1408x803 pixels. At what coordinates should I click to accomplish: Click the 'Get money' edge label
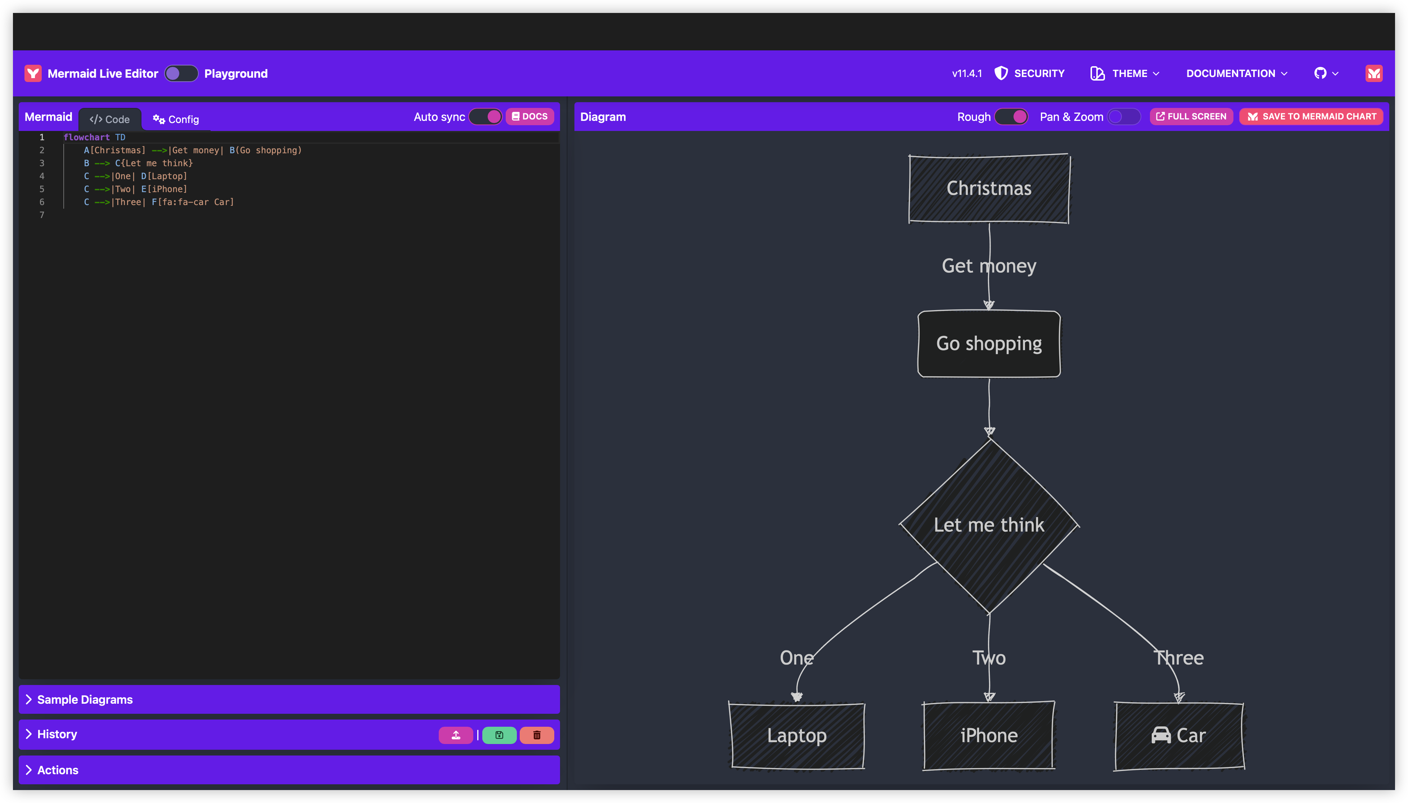point(989,266)
